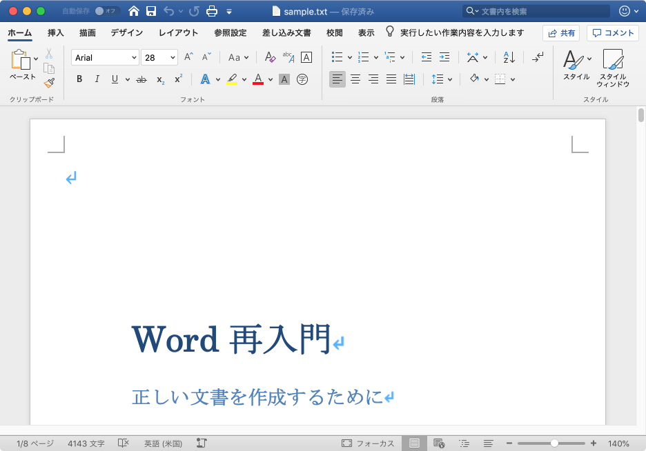Switch to the 挿入 tab
This screenshot has width=646, height=451.
56,32
